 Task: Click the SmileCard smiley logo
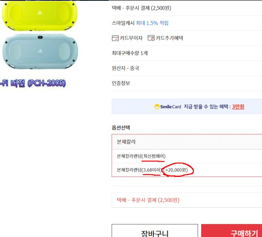[x=157, y=107]
